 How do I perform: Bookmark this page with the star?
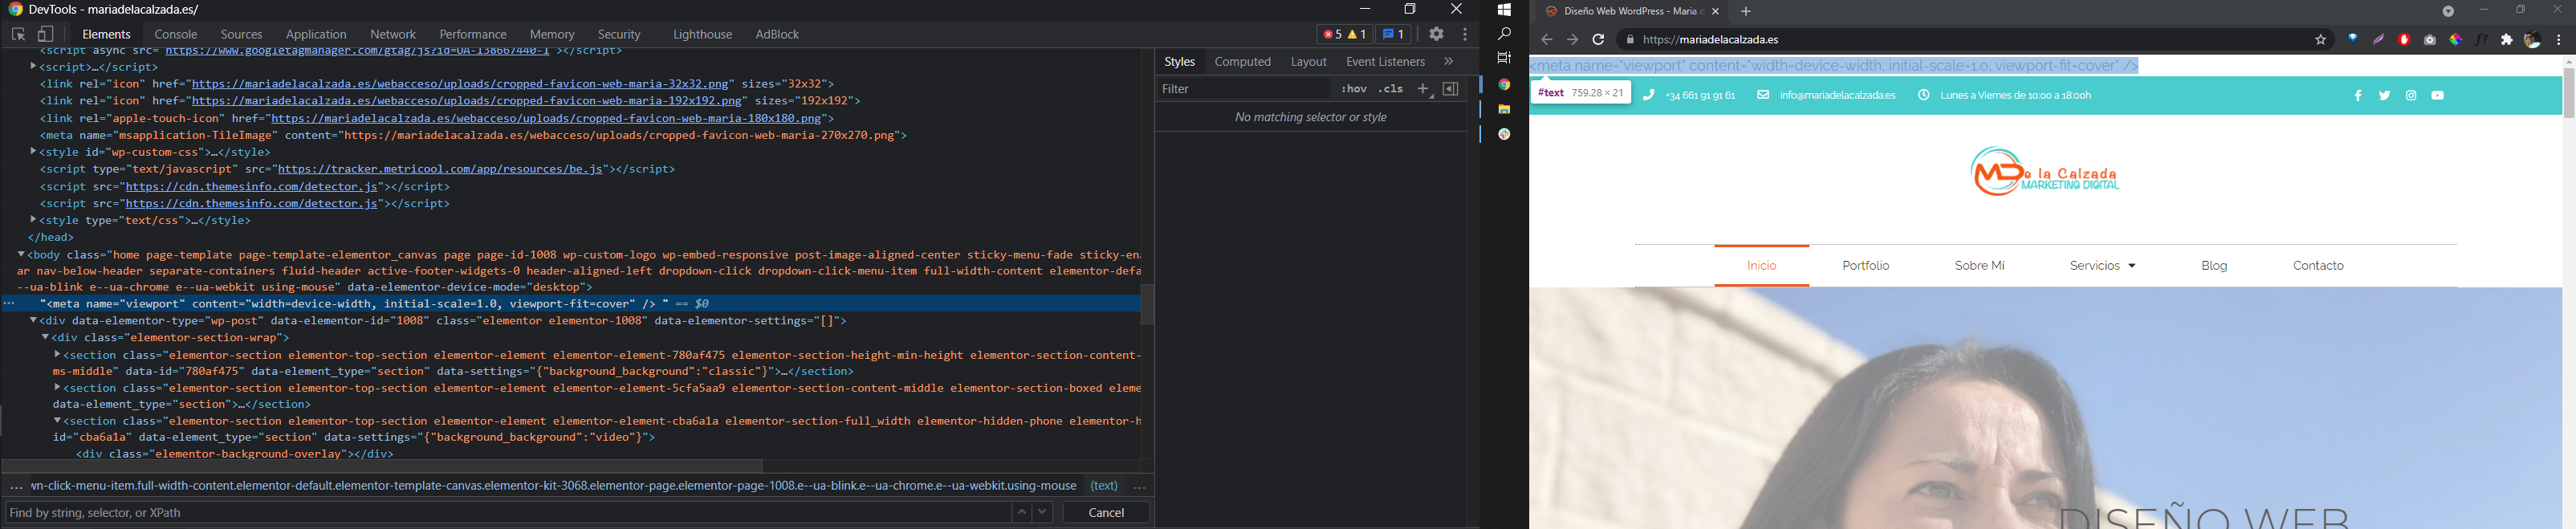[x=2321, y=41]
